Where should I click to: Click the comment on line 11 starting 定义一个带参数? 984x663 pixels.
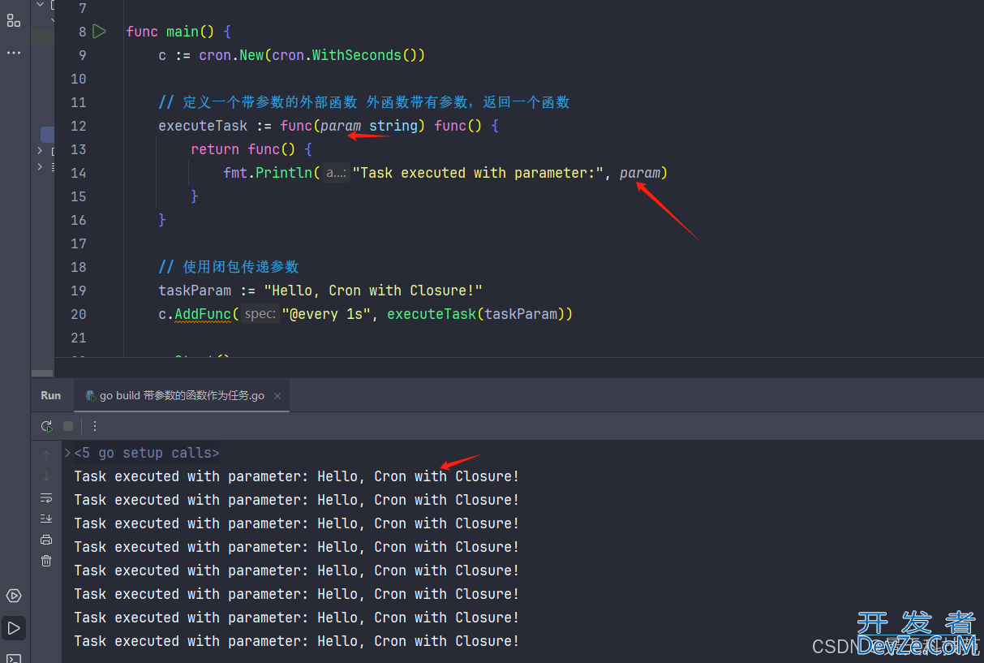pos(364,102)
